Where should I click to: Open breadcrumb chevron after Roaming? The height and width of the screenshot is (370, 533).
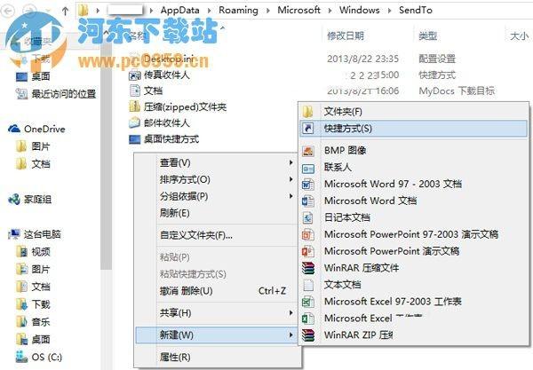pos(268,11)
